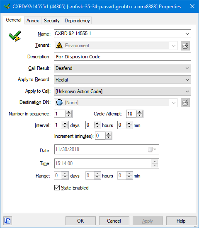
Task: Confirm with the OK button
Action: click(x=80, y=221)
